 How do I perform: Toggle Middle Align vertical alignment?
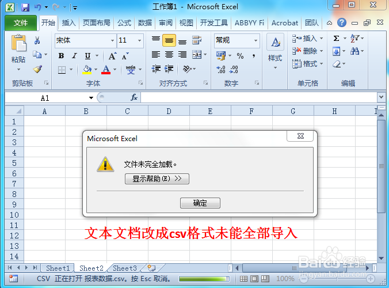(169, 40)
